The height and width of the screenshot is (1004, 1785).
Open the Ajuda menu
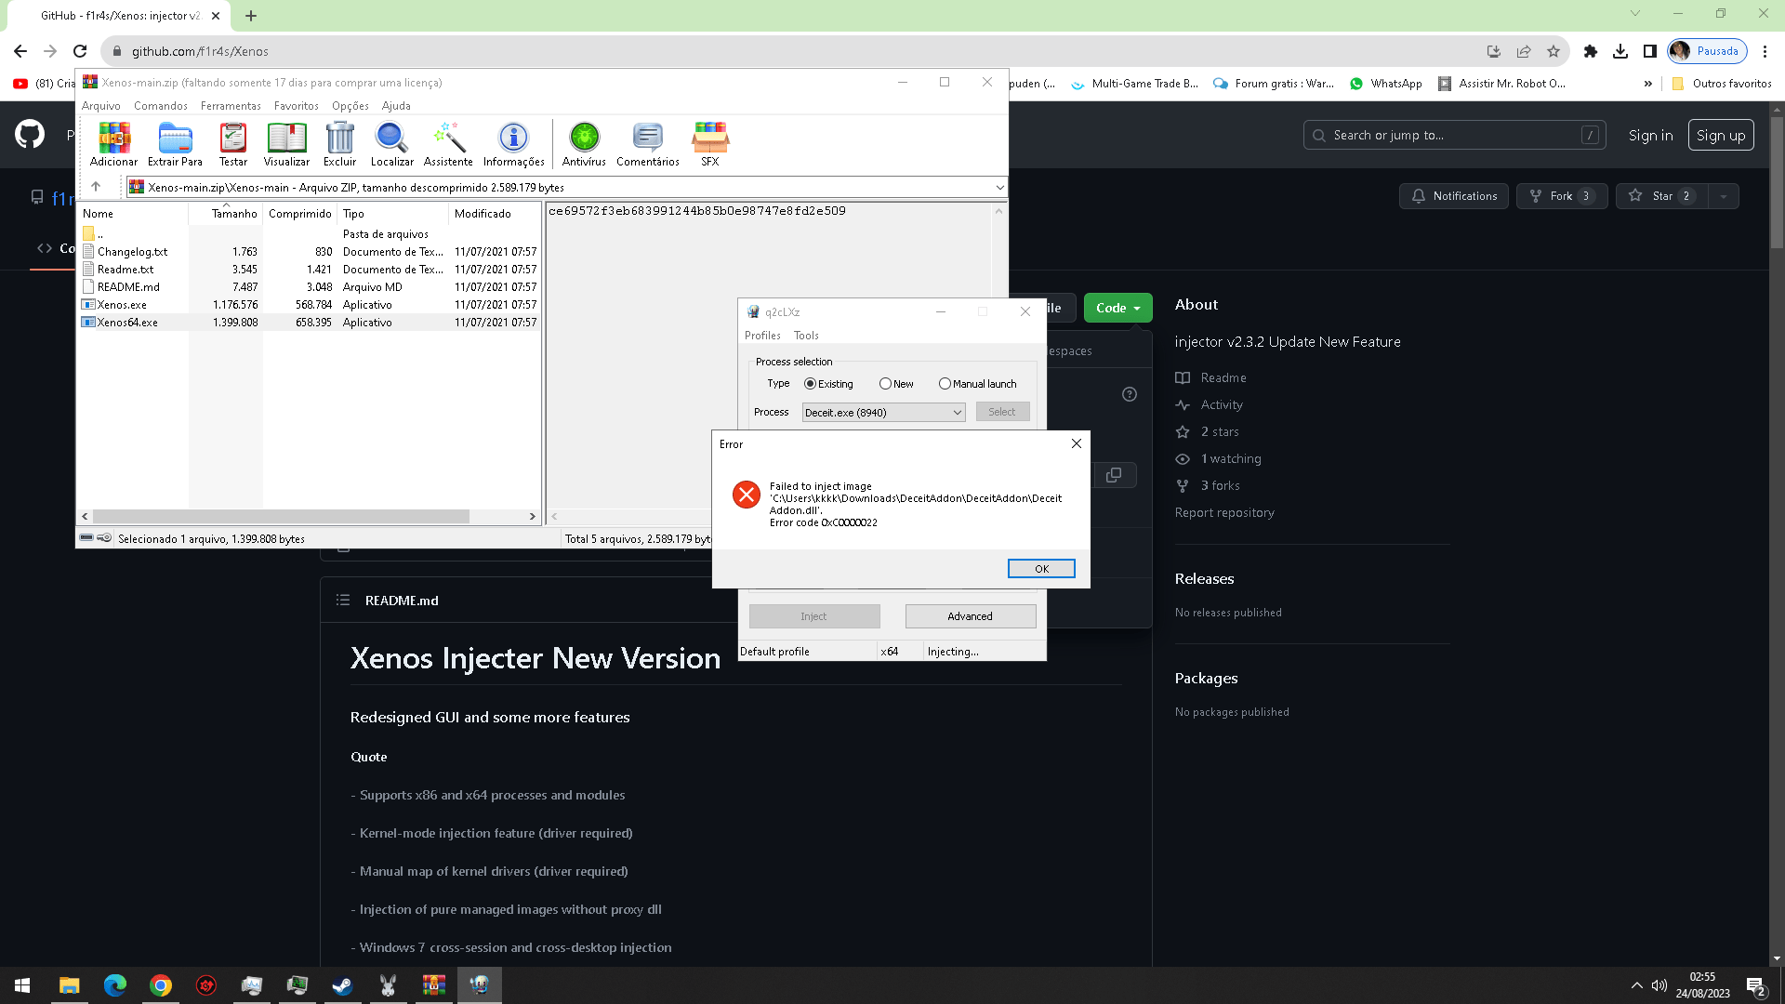point(396,105)
